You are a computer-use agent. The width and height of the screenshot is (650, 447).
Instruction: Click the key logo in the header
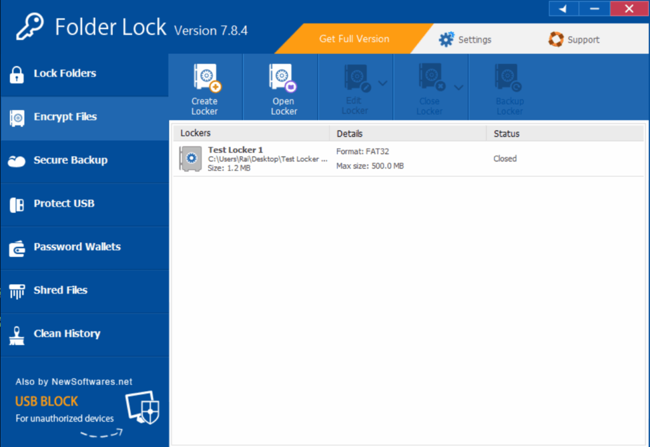[x=29, y=27]
